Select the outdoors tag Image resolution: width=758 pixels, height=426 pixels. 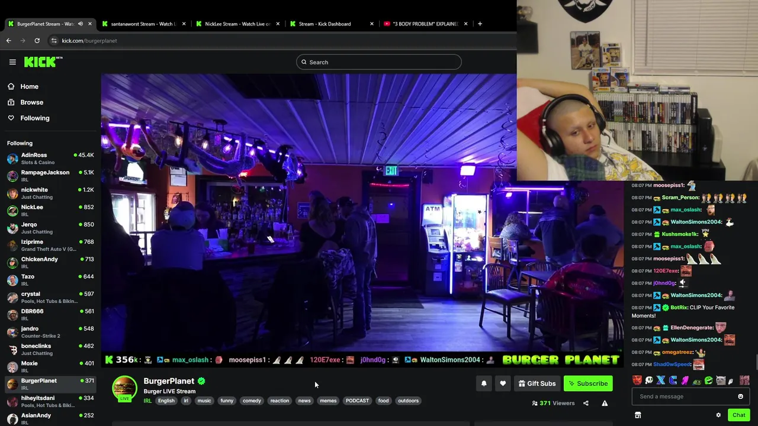point(408,401)
